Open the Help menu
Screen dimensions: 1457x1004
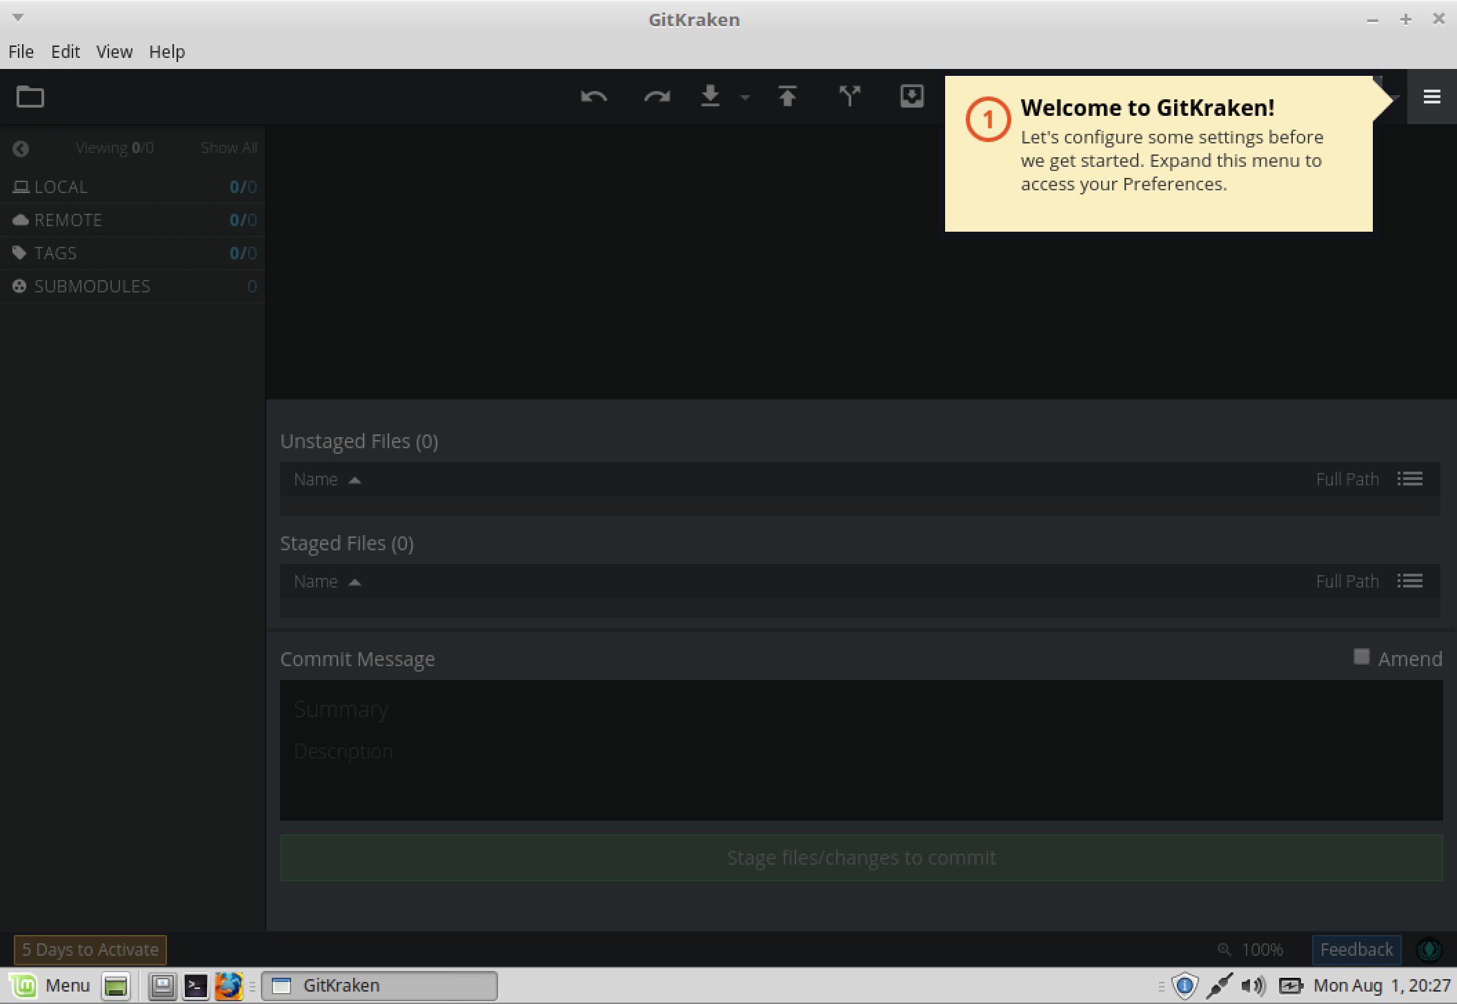click(x=167, y=52)
